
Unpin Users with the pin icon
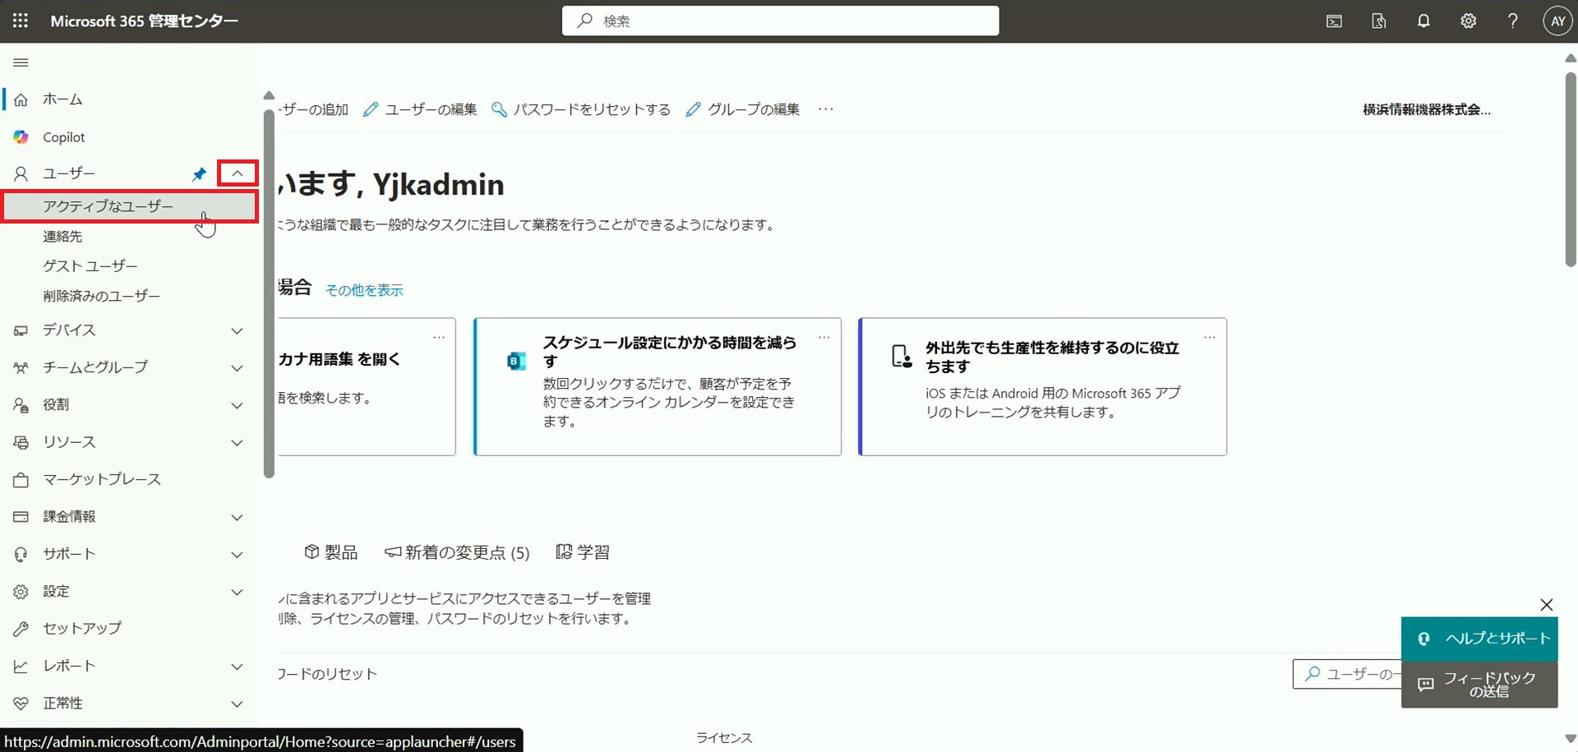pos(199,173)
